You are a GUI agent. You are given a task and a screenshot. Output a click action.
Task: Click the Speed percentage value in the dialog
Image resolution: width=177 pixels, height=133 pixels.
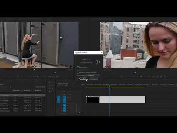coord(88,59)
